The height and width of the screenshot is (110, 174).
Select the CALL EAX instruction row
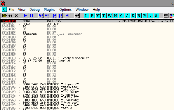[54, 21]
